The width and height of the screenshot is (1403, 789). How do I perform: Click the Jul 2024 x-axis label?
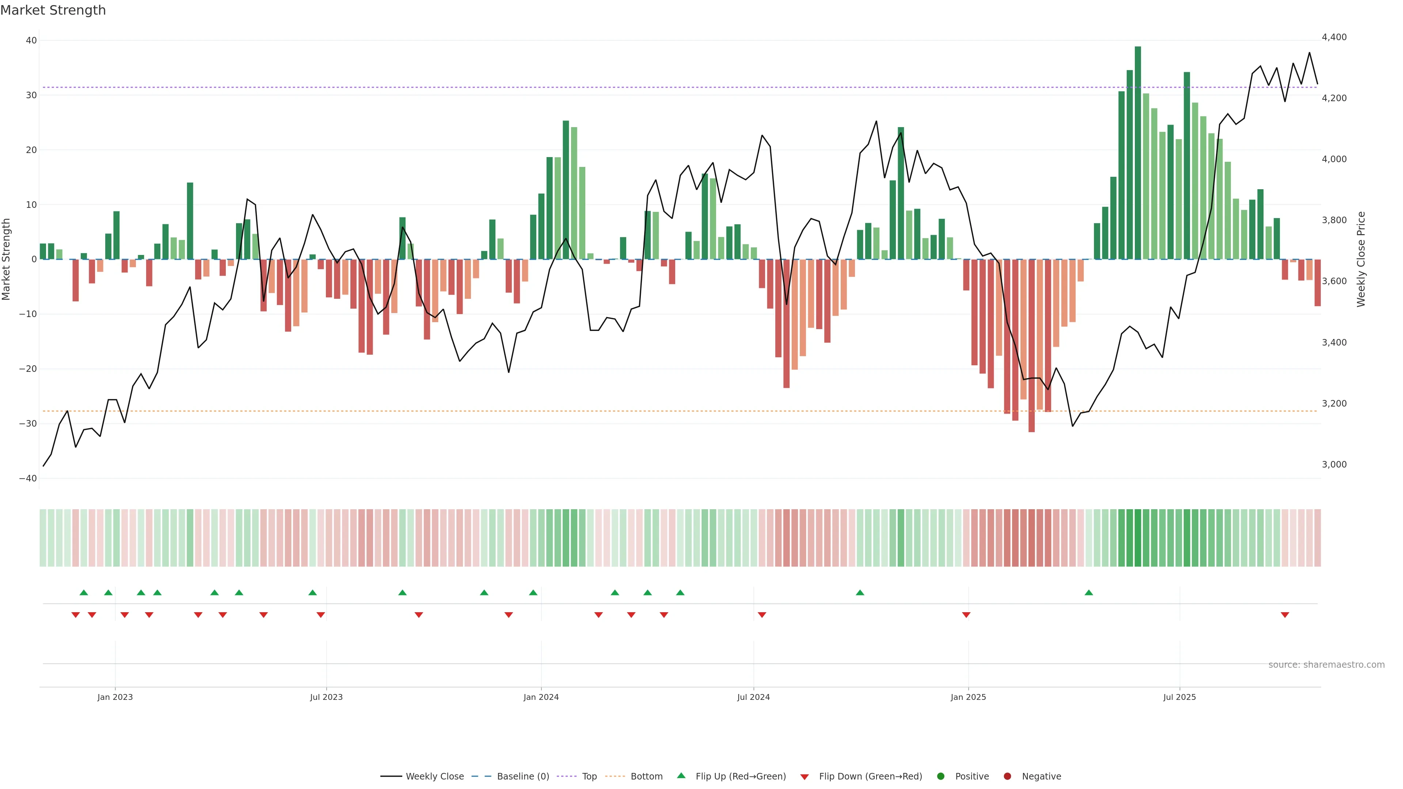(753, 697)
